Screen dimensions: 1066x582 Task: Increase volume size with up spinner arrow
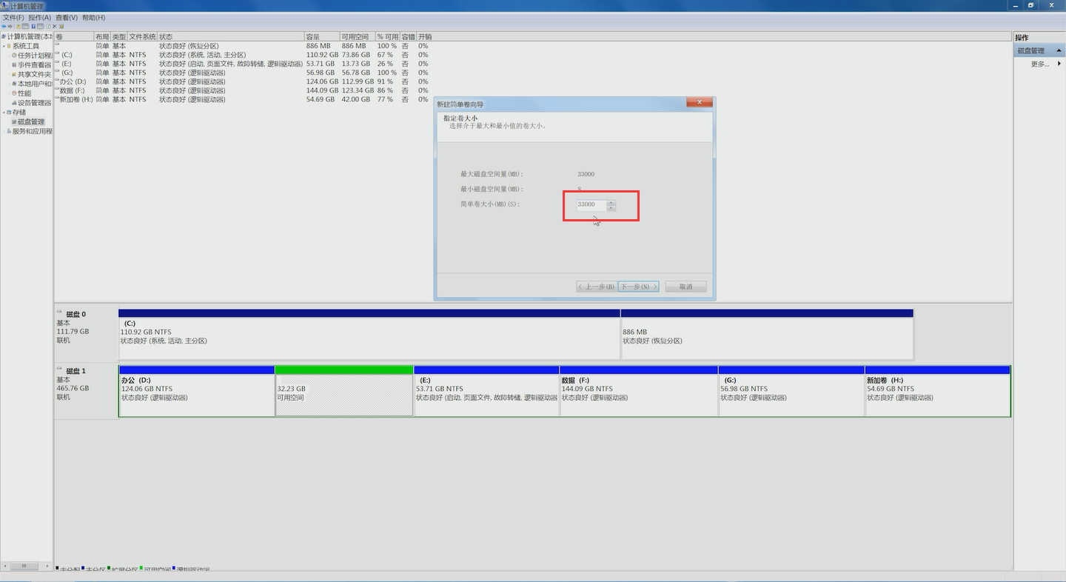coord(611,202)
